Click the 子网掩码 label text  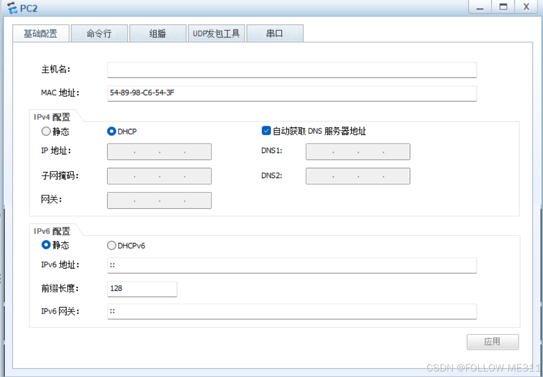coord(60,176)
